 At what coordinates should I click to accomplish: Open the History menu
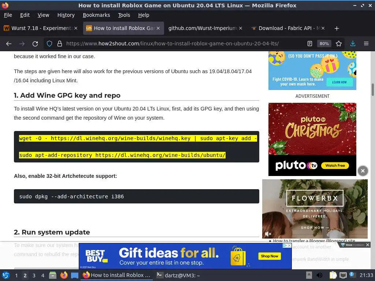click(x=66, y=15)
